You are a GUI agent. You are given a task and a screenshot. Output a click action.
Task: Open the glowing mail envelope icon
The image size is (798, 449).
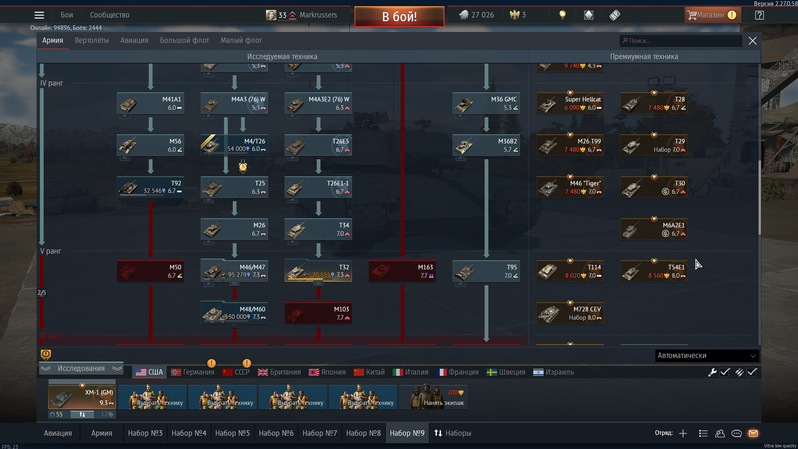point(753,433)
